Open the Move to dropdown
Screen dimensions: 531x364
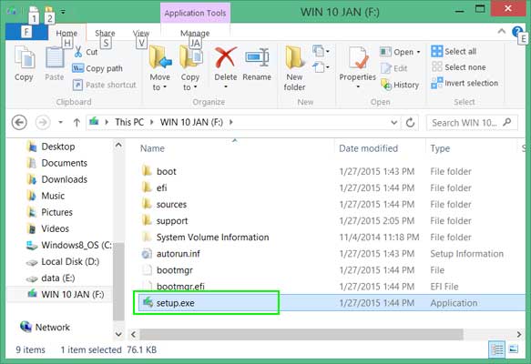pyautogui.click(x=159, y=68)
